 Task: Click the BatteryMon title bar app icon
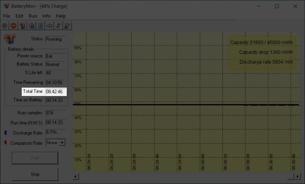[x=6, y=6]
